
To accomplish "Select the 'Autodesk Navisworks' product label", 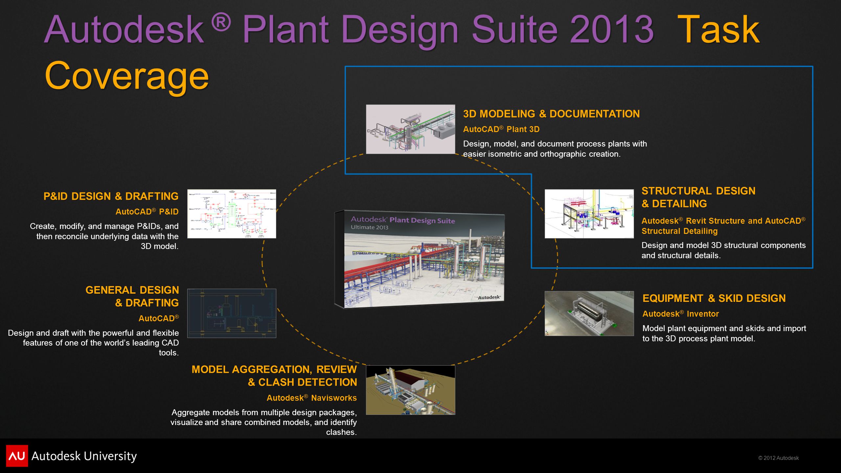I will [x=311, y=398].
